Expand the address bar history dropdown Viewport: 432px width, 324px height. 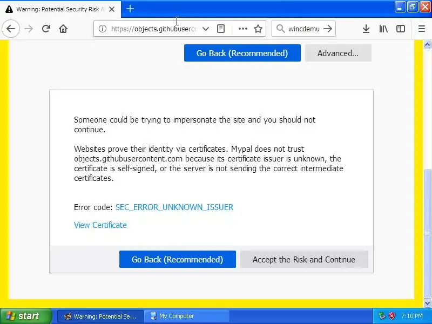pos(206,29)
